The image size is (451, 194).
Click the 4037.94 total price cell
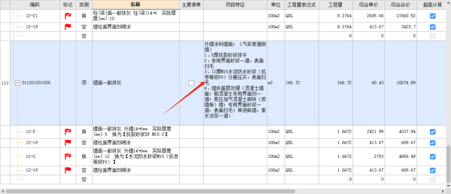[x=401, y=132]
